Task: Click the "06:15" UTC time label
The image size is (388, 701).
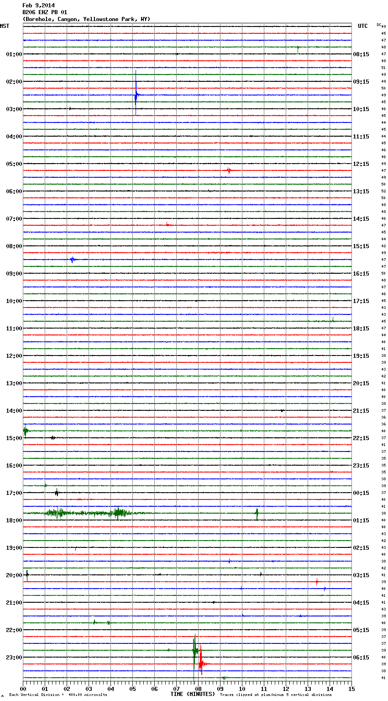Action: point(361,658)
